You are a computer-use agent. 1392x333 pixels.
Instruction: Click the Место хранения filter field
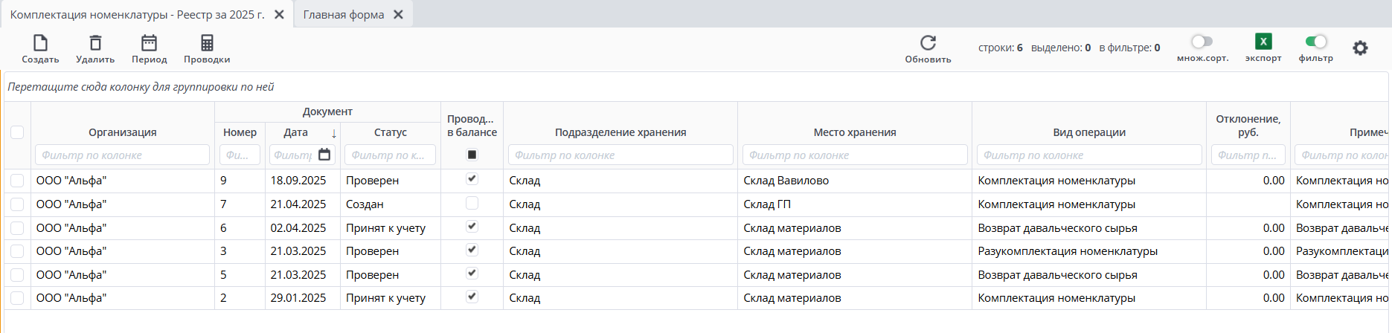(x=854, y=155)
